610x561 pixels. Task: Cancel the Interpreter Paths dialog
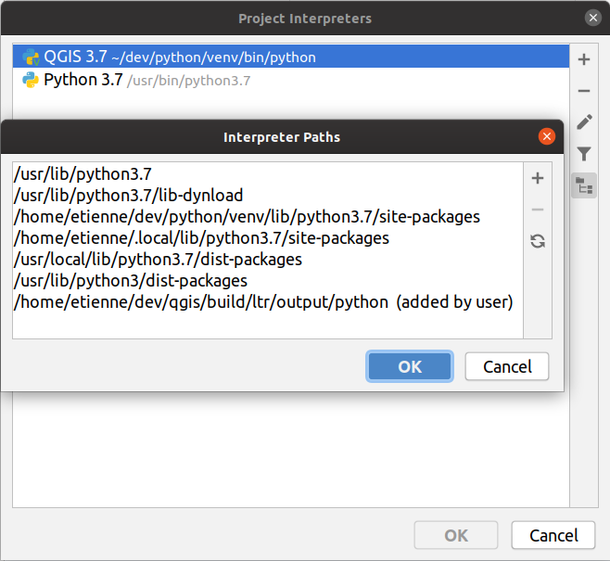507,366
